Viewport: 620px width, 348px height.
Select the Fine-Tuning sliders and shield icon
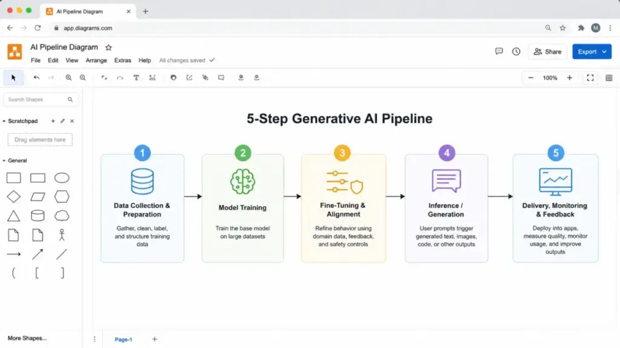(x=344, y=182)
